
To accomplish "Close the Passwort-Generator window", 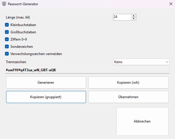I will [170, 4].
